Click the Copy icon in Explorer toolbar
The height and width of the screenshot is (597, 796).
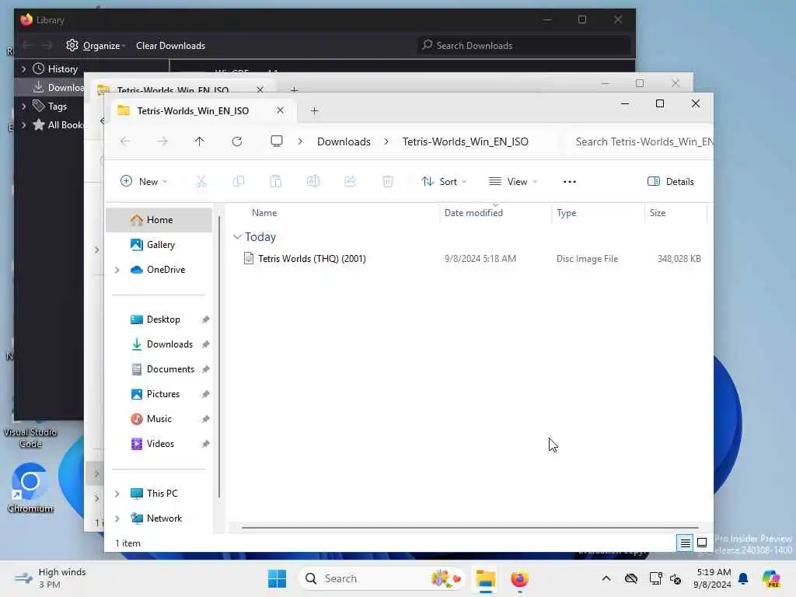238,181
